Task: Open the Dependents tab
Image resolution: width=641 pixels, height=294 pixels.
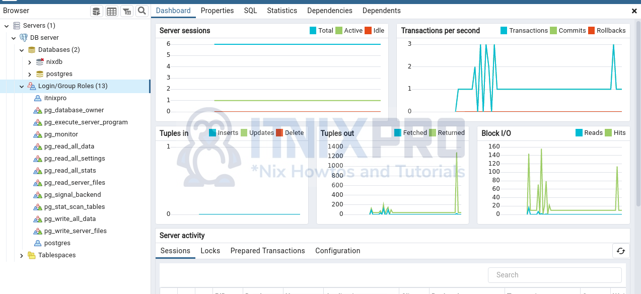Action: tap(382, 11)
